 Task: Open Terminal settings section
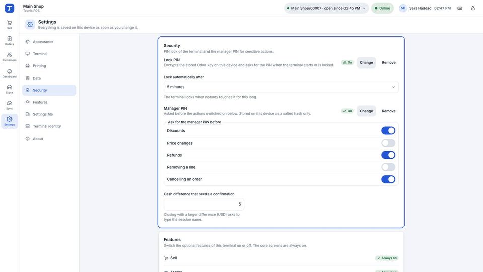click(49, 53)
